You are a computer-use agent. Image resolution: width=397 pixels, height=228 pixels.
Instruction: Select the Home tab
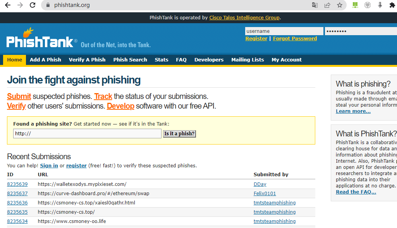pyautogui.click(x=14, y=60)
